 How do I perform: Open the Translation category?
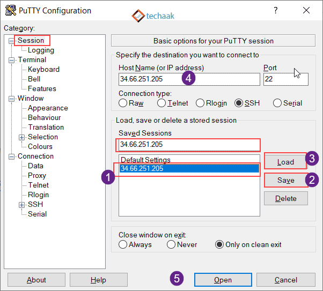tap(46, 128)
